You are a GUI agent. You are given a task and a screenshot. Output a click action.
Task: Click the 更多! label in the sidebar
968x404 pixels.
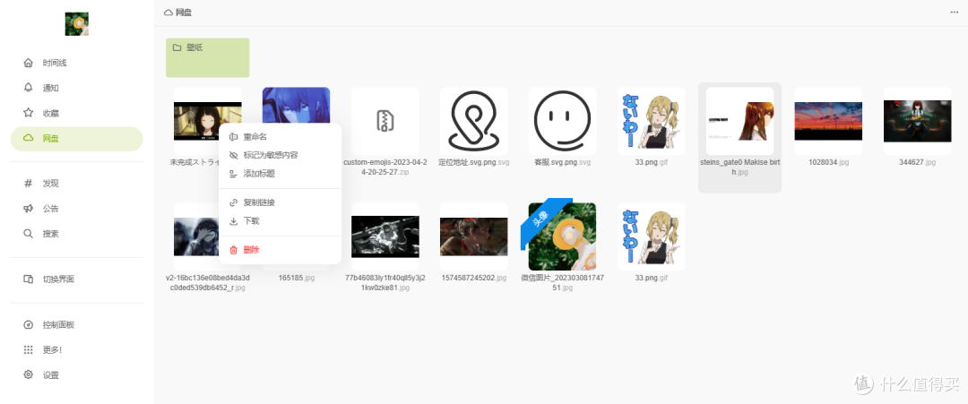(x=53, y=349)
